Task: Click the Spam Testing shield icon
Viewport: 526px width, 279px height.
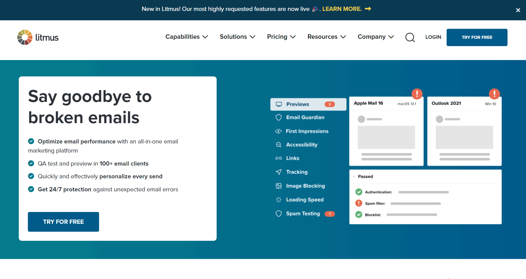Action: [x=279, y=213]
